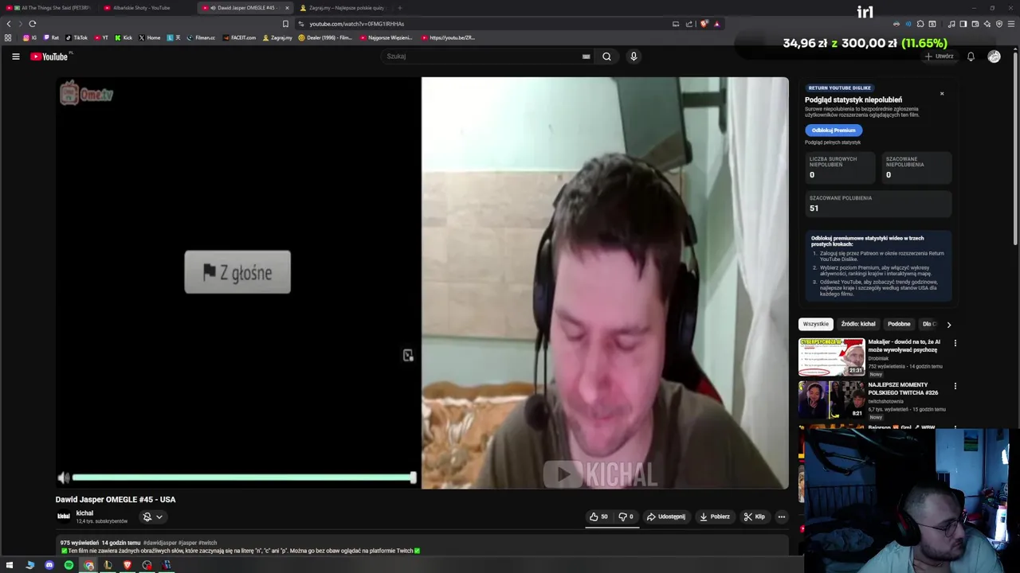Open kichal channel avatar

(x=63, y=516)
